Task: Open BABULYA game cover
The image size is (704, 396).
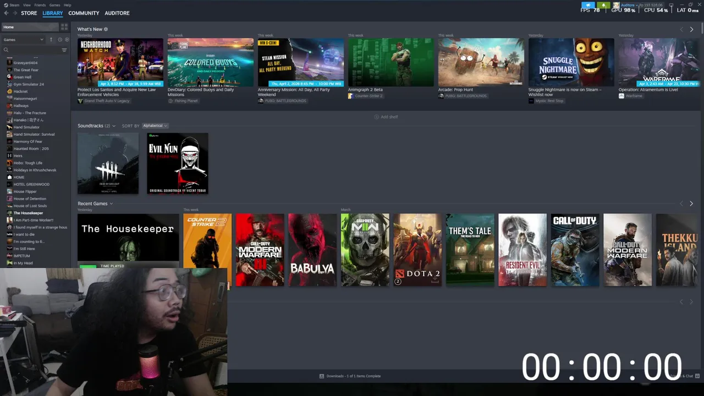Action: 312,250
